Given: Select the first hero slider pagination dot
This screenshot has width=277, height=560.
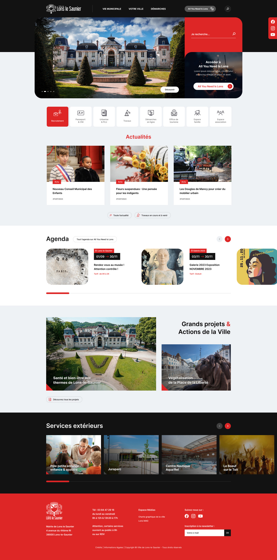Looking at the screenshot, I should point(42,91).
